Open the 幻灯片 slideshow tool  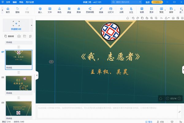click(x=111, y=10)
